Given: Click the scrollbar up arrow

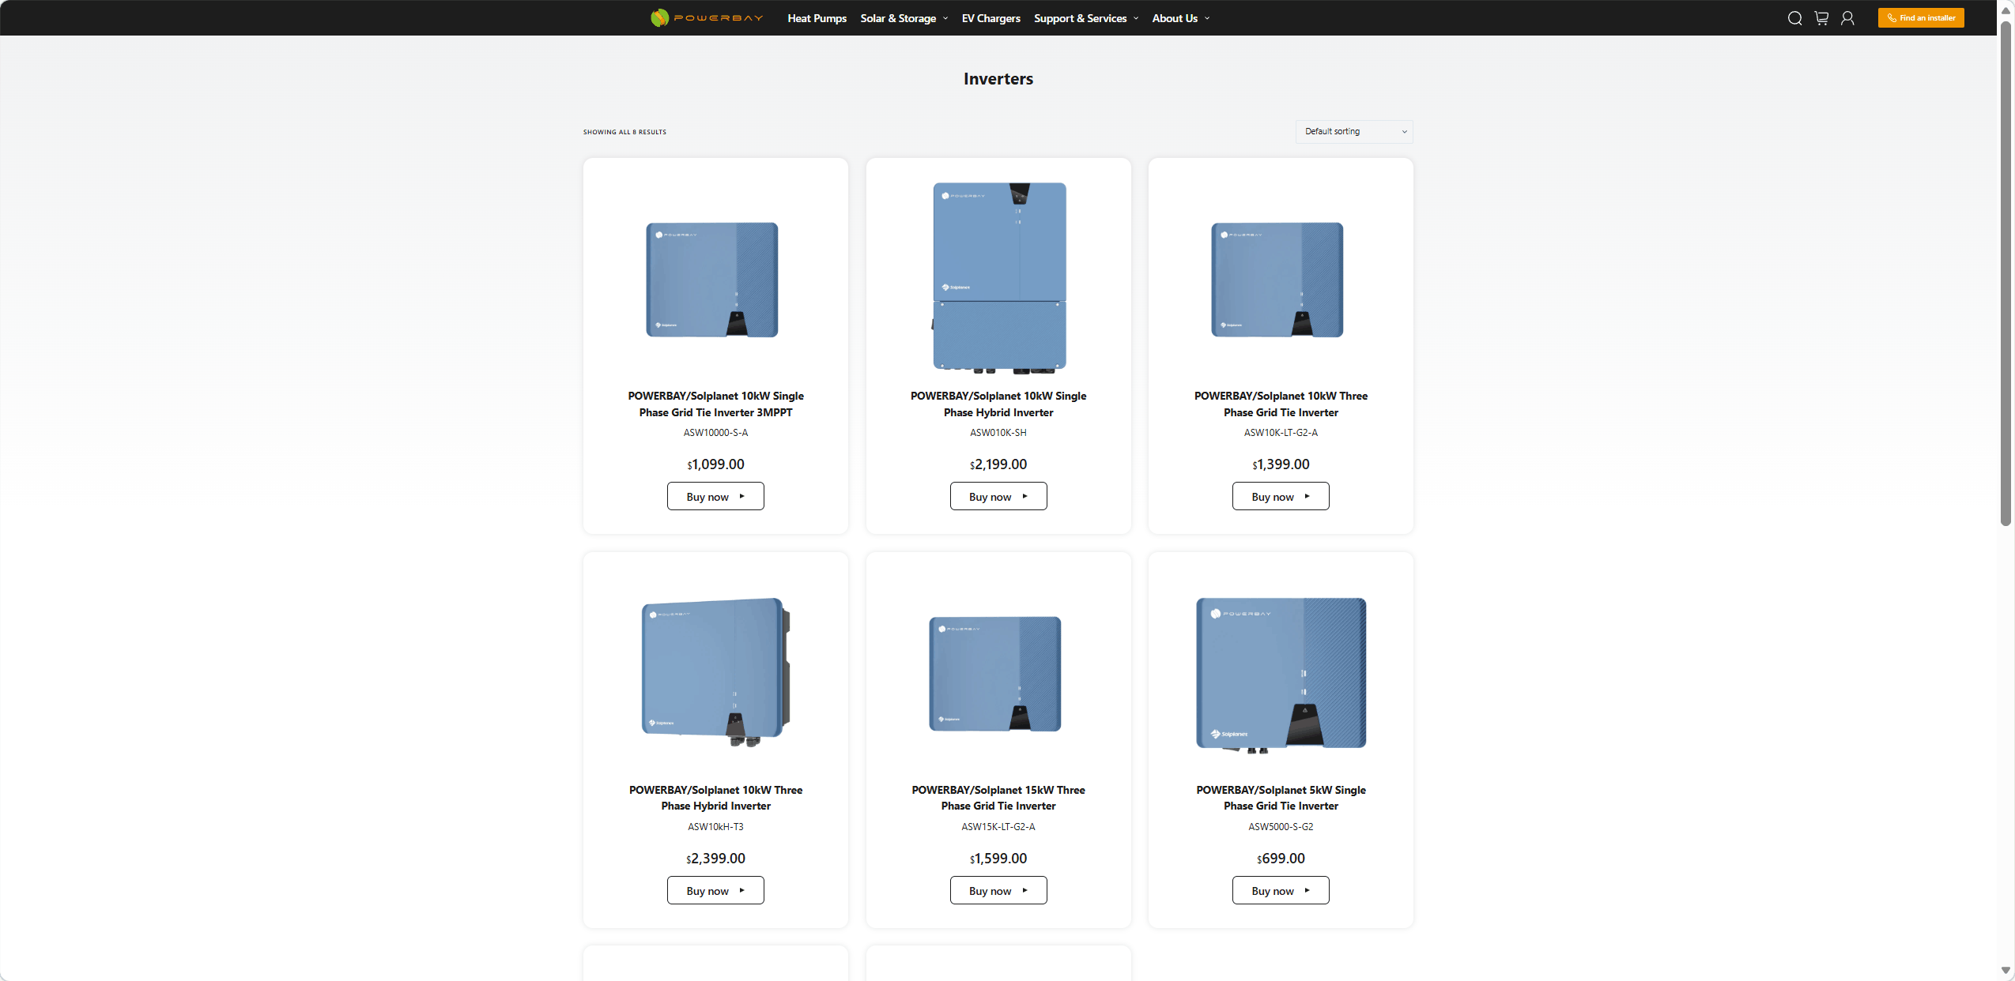Looking at the screenshot, I should (2006, 10).
